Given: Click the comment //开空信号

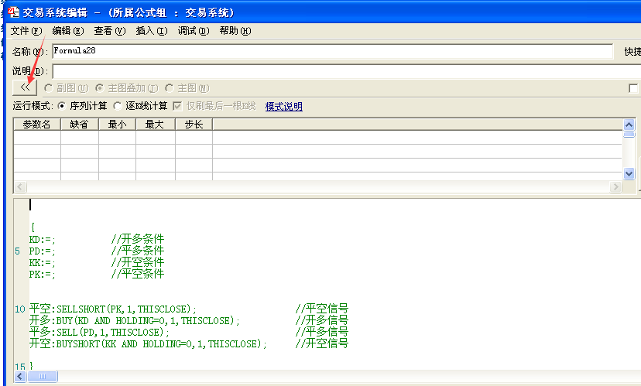Looking at the screenshot, I should point(322,343).
